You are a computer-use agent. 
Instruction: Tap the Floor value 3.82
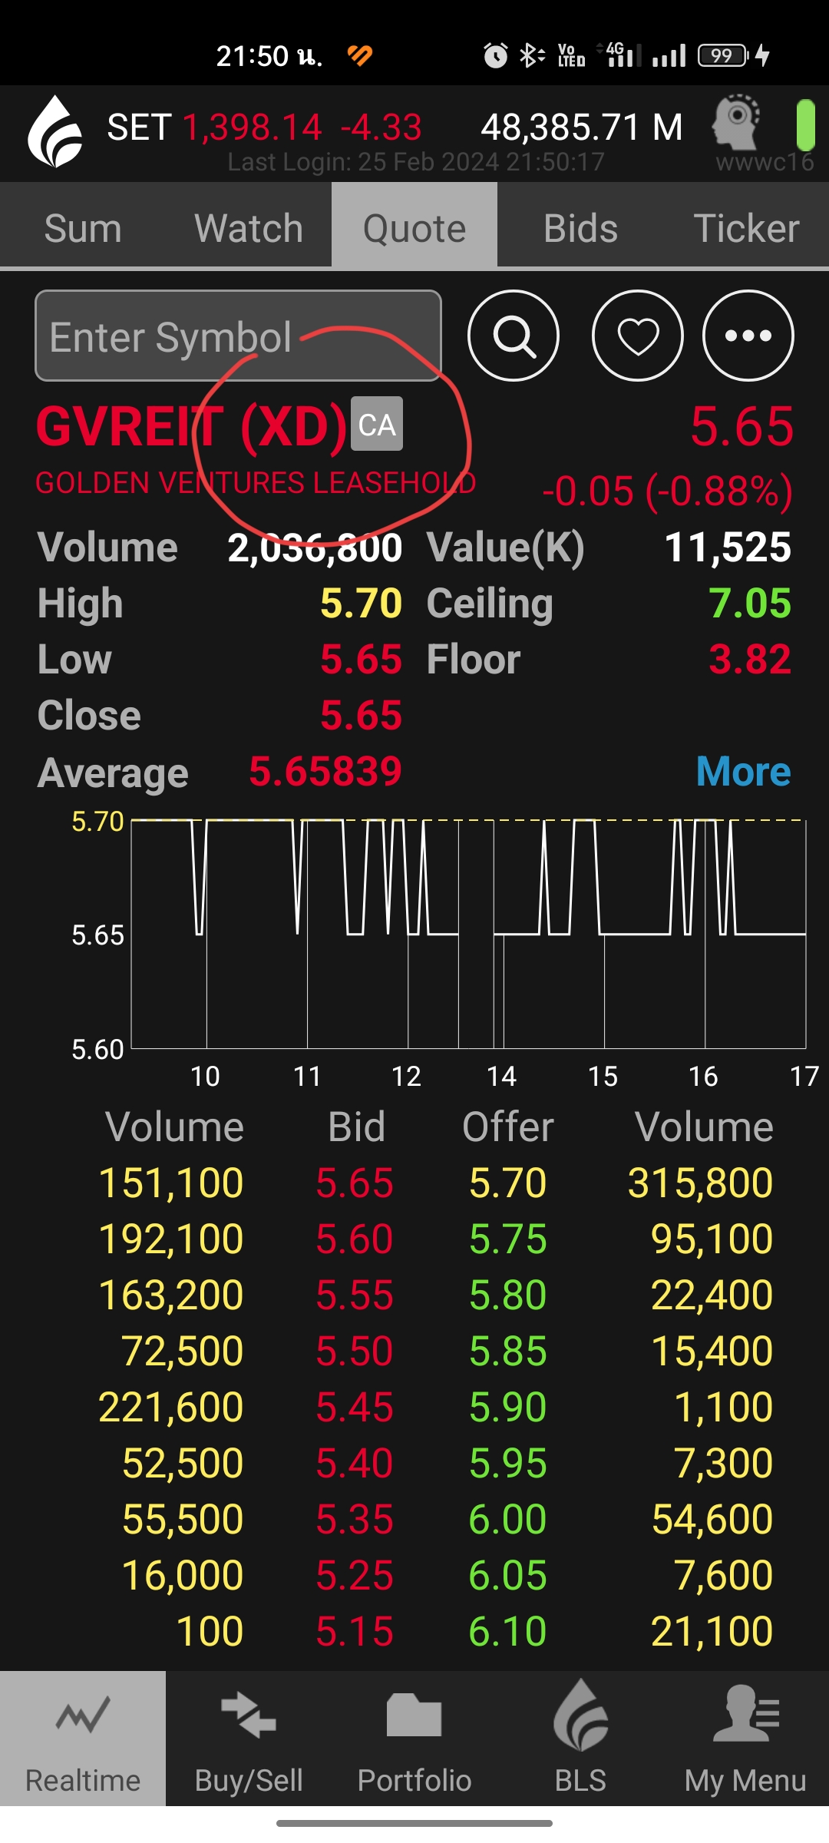point(749,660)
